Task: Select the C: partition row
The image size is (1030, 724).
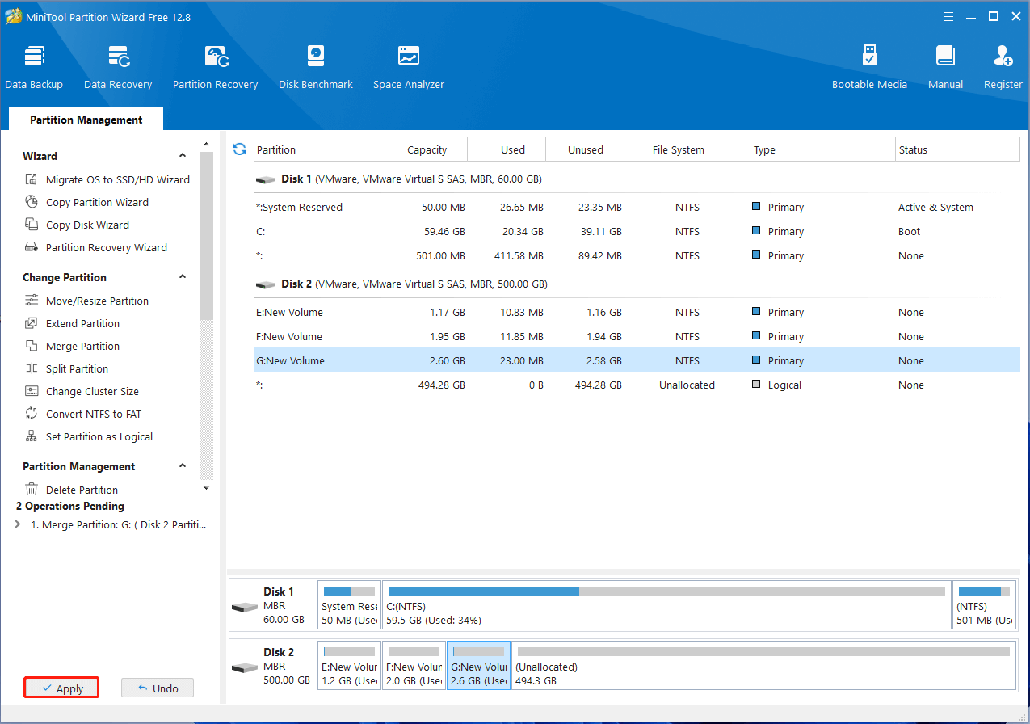Action: 637,232
